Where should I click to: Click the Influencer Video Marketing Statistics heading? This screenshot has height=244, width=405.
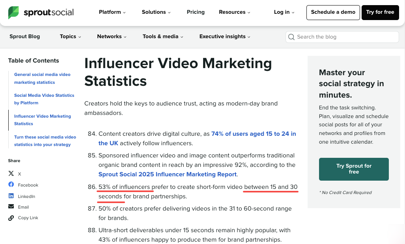[178, 72]
